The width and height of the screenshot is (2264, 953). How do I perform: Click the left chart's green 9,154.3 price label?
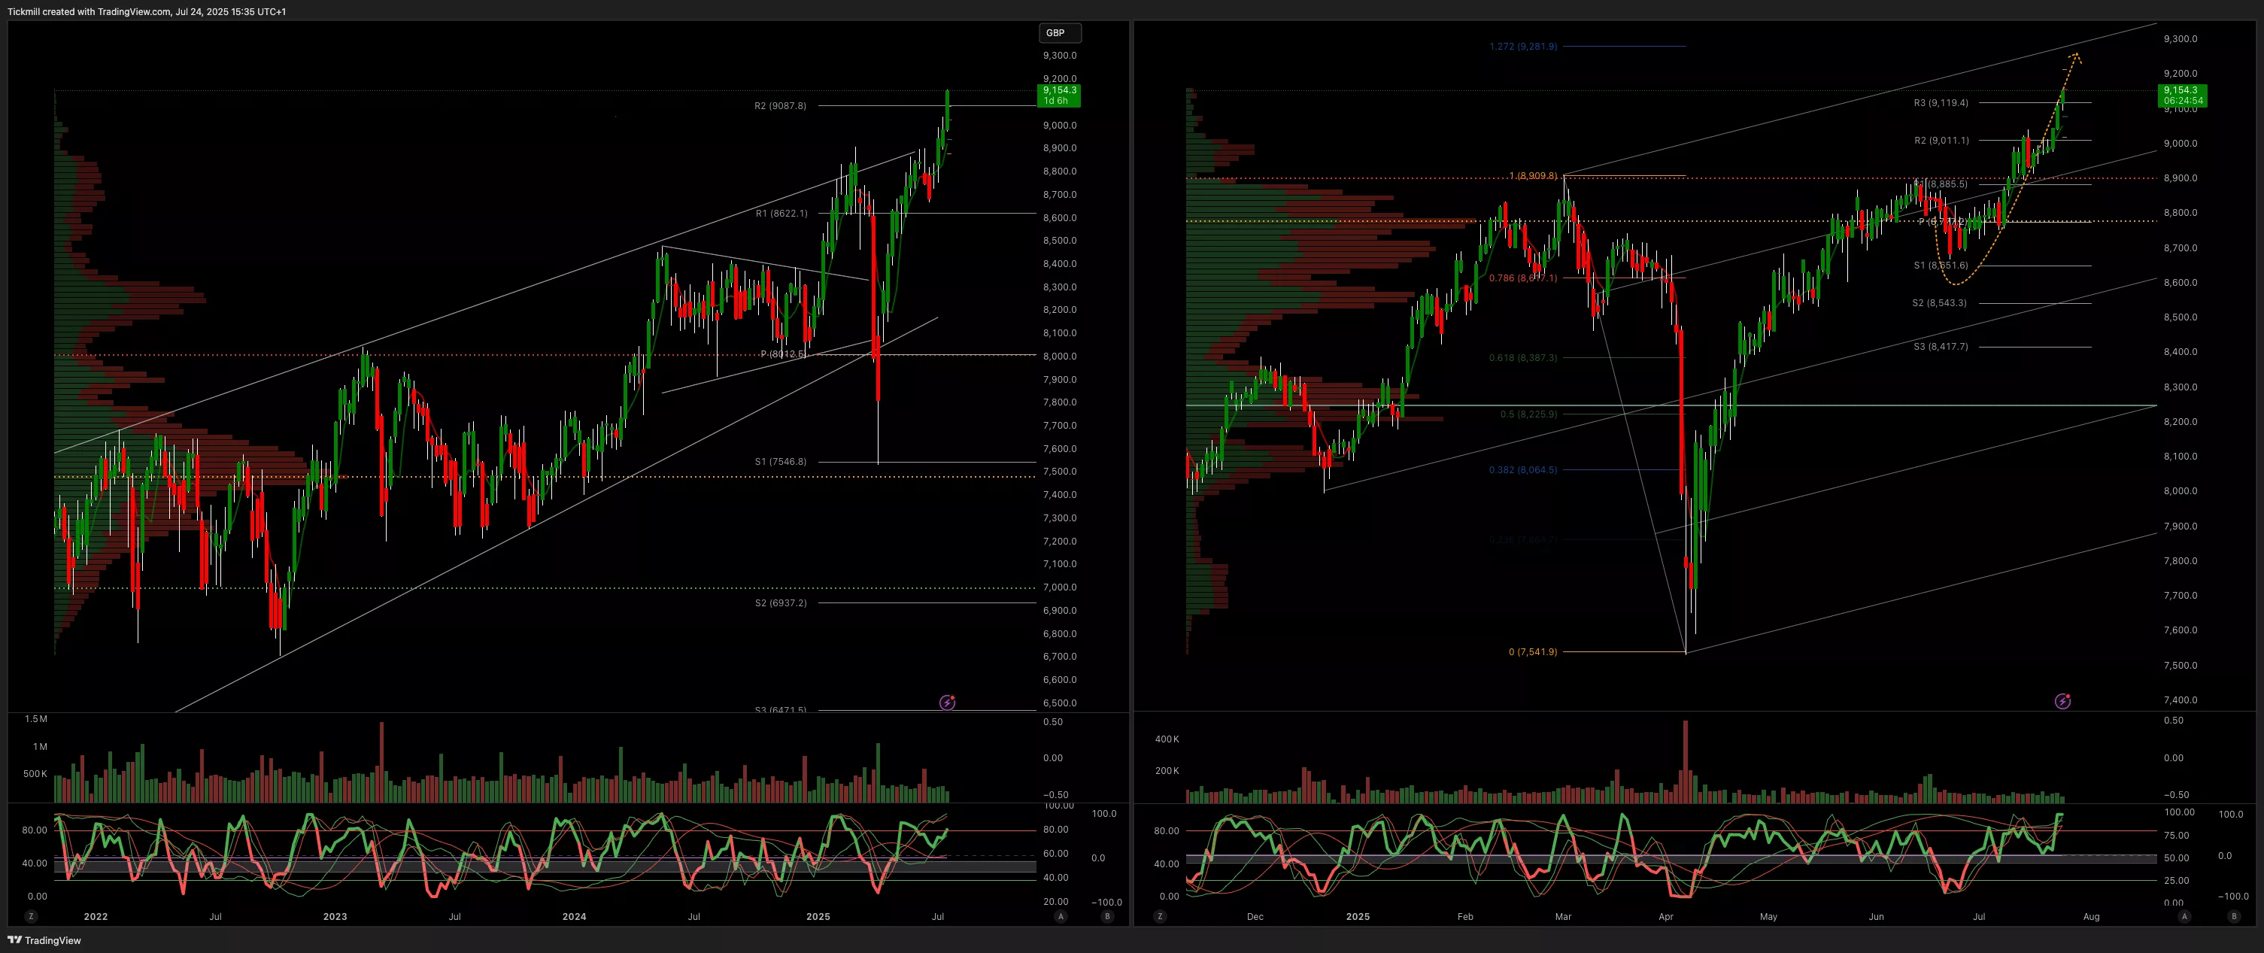click(x=1059, y=95)
